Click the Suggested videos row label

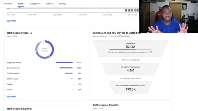[14, 62]
